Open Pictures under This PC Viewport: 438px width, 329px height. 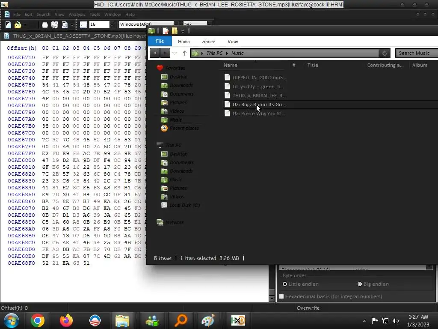174,188
